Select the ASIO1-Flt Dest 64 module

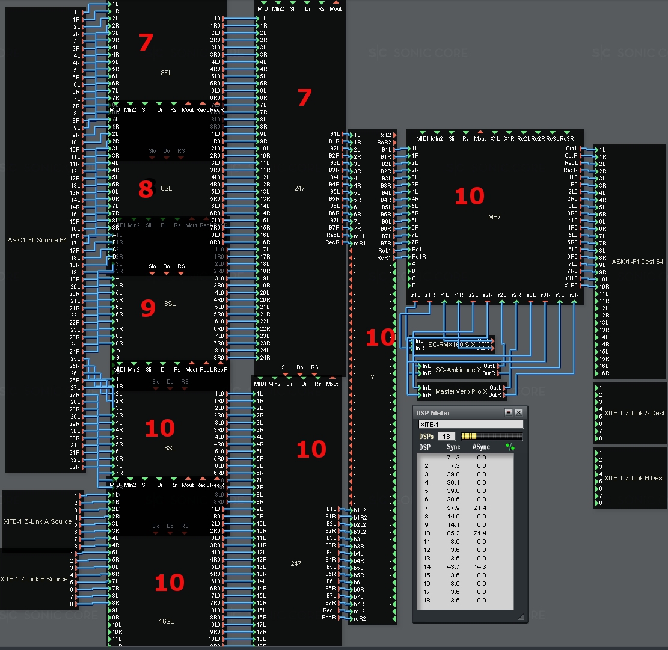tap(630, 262)
